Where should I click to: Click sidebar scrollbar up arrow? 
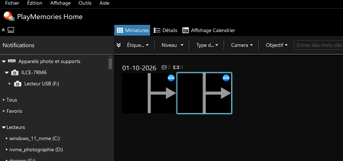click(110, 57)
